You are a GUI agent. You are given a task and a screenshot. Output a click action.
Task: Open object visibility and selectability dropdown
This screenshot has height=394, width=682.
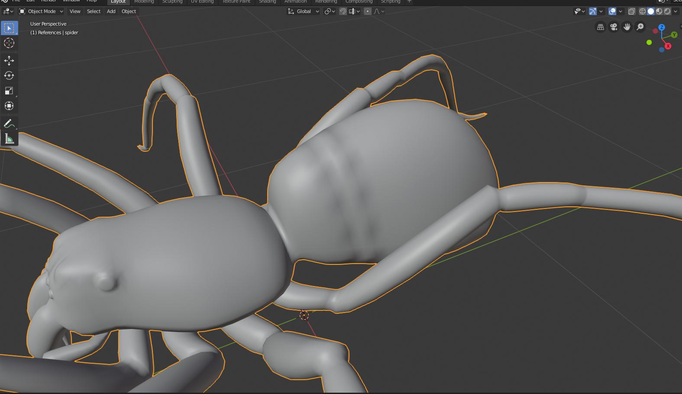(x=579, y=11)
